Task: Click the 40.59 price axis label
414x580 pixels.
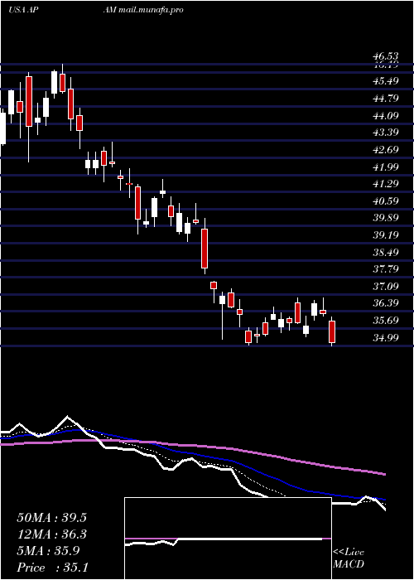Action: [386, 201]
